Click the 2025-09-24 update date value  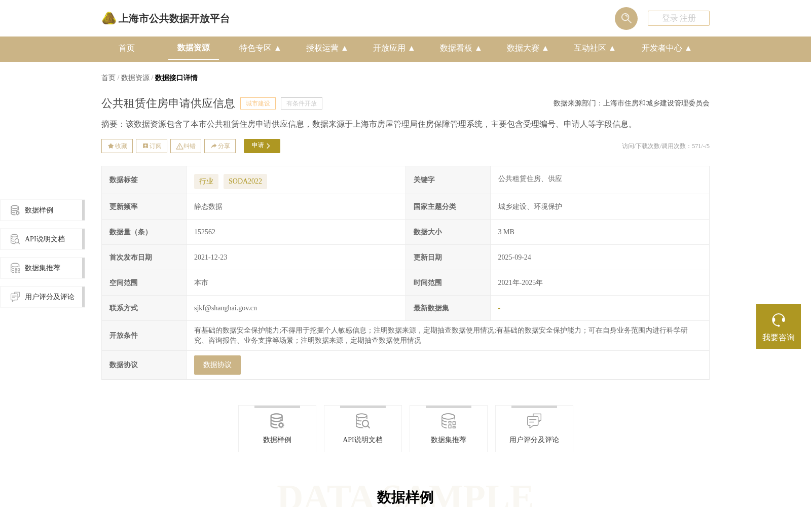tap(514, 258)
